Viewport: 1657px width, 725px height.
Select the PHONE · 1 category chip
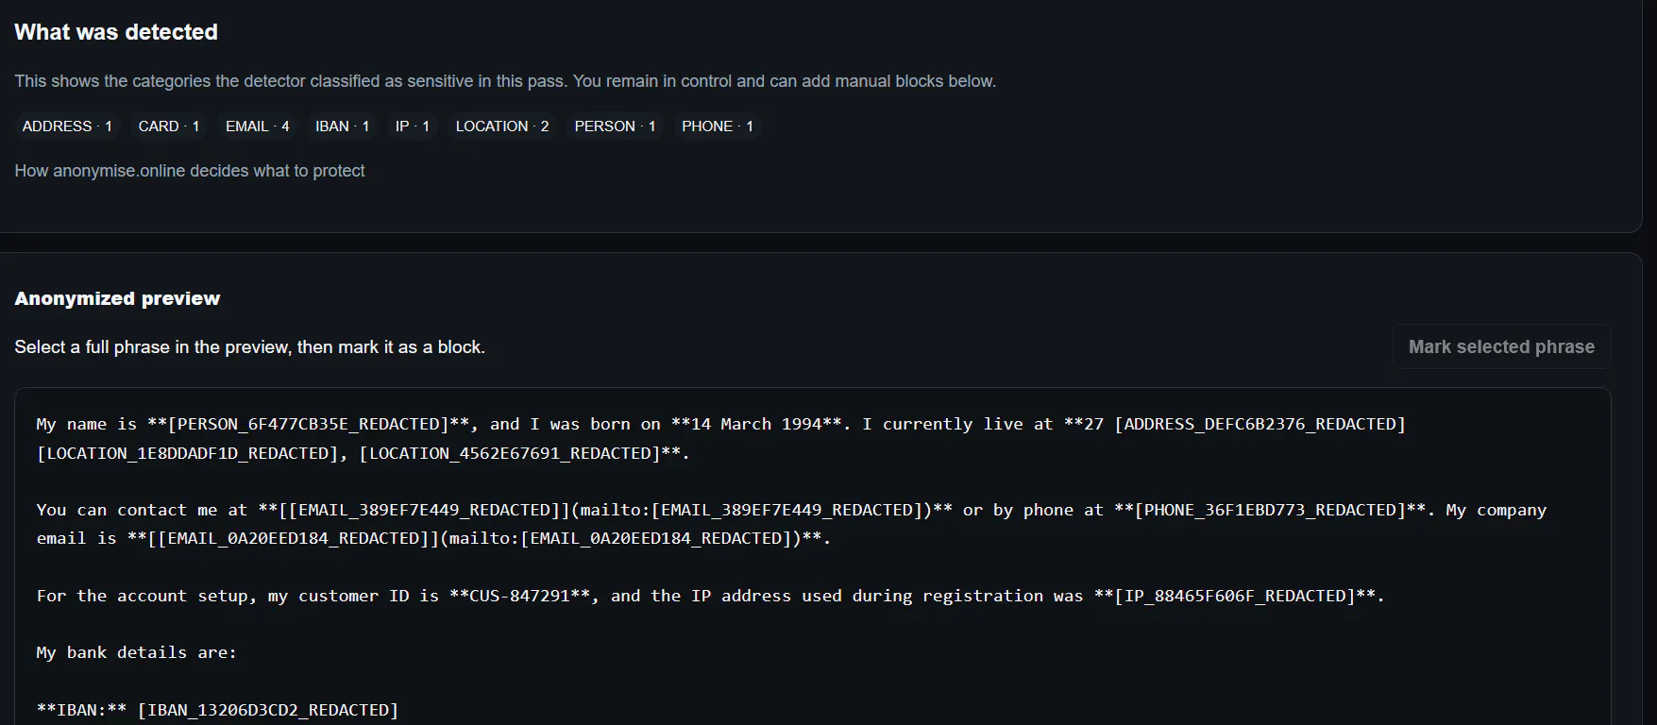point(718,126)
